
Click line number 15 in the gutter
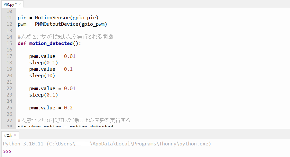coord(9,43)
